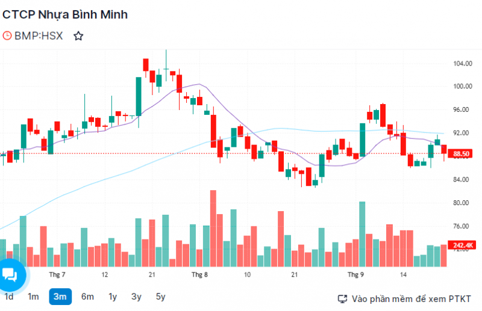Click the clock icon beside BMP:HSX
Screen dimensions: 482x311
pyautogui.click(x=7, y=35)
